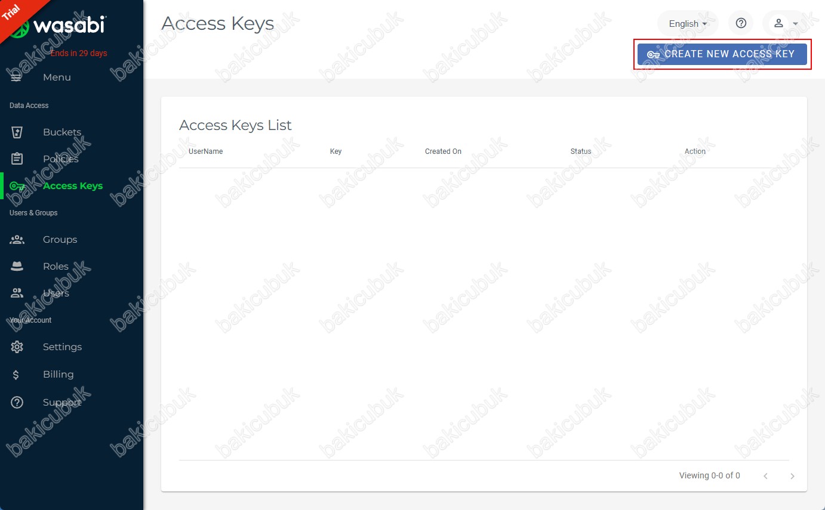Sort by Created On column header
Viewport: 825px width, 510px height.
[443, 152]
